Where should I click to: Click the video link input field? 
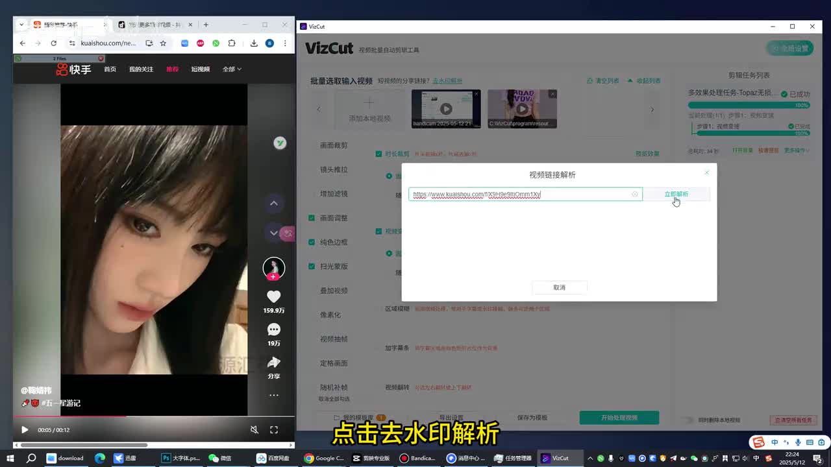point(519,194)
